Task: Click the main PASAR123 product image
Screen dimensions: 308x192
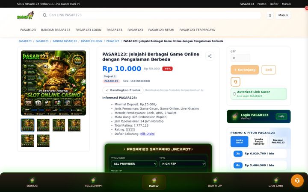Action: click(53, 83)
